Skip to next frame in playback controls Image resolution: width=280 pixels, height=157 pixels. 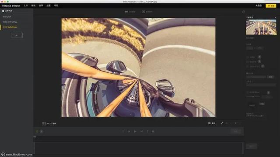141,131
